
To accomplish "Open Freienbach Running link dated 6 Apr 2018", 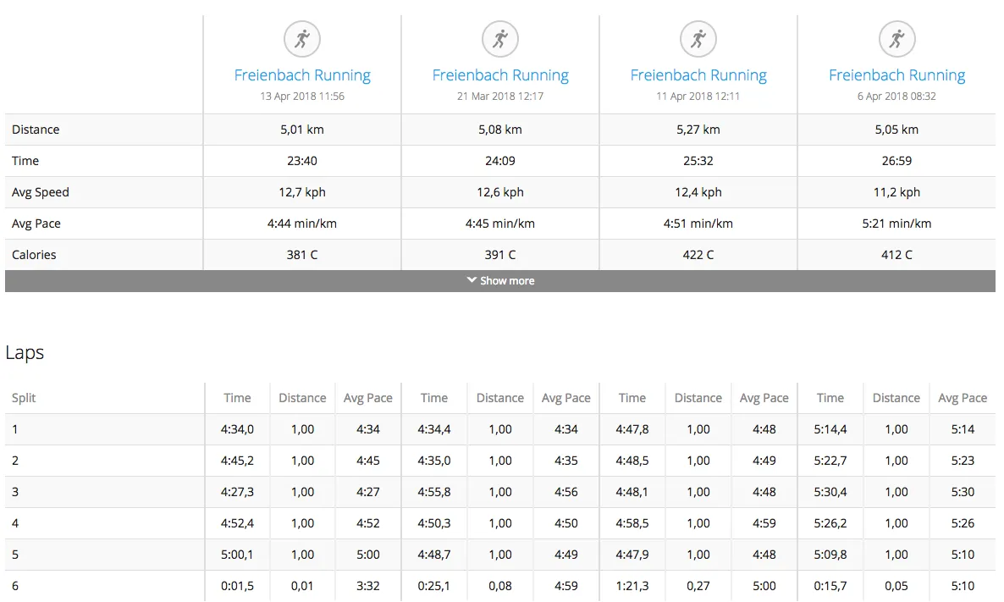I will point(896,75).
